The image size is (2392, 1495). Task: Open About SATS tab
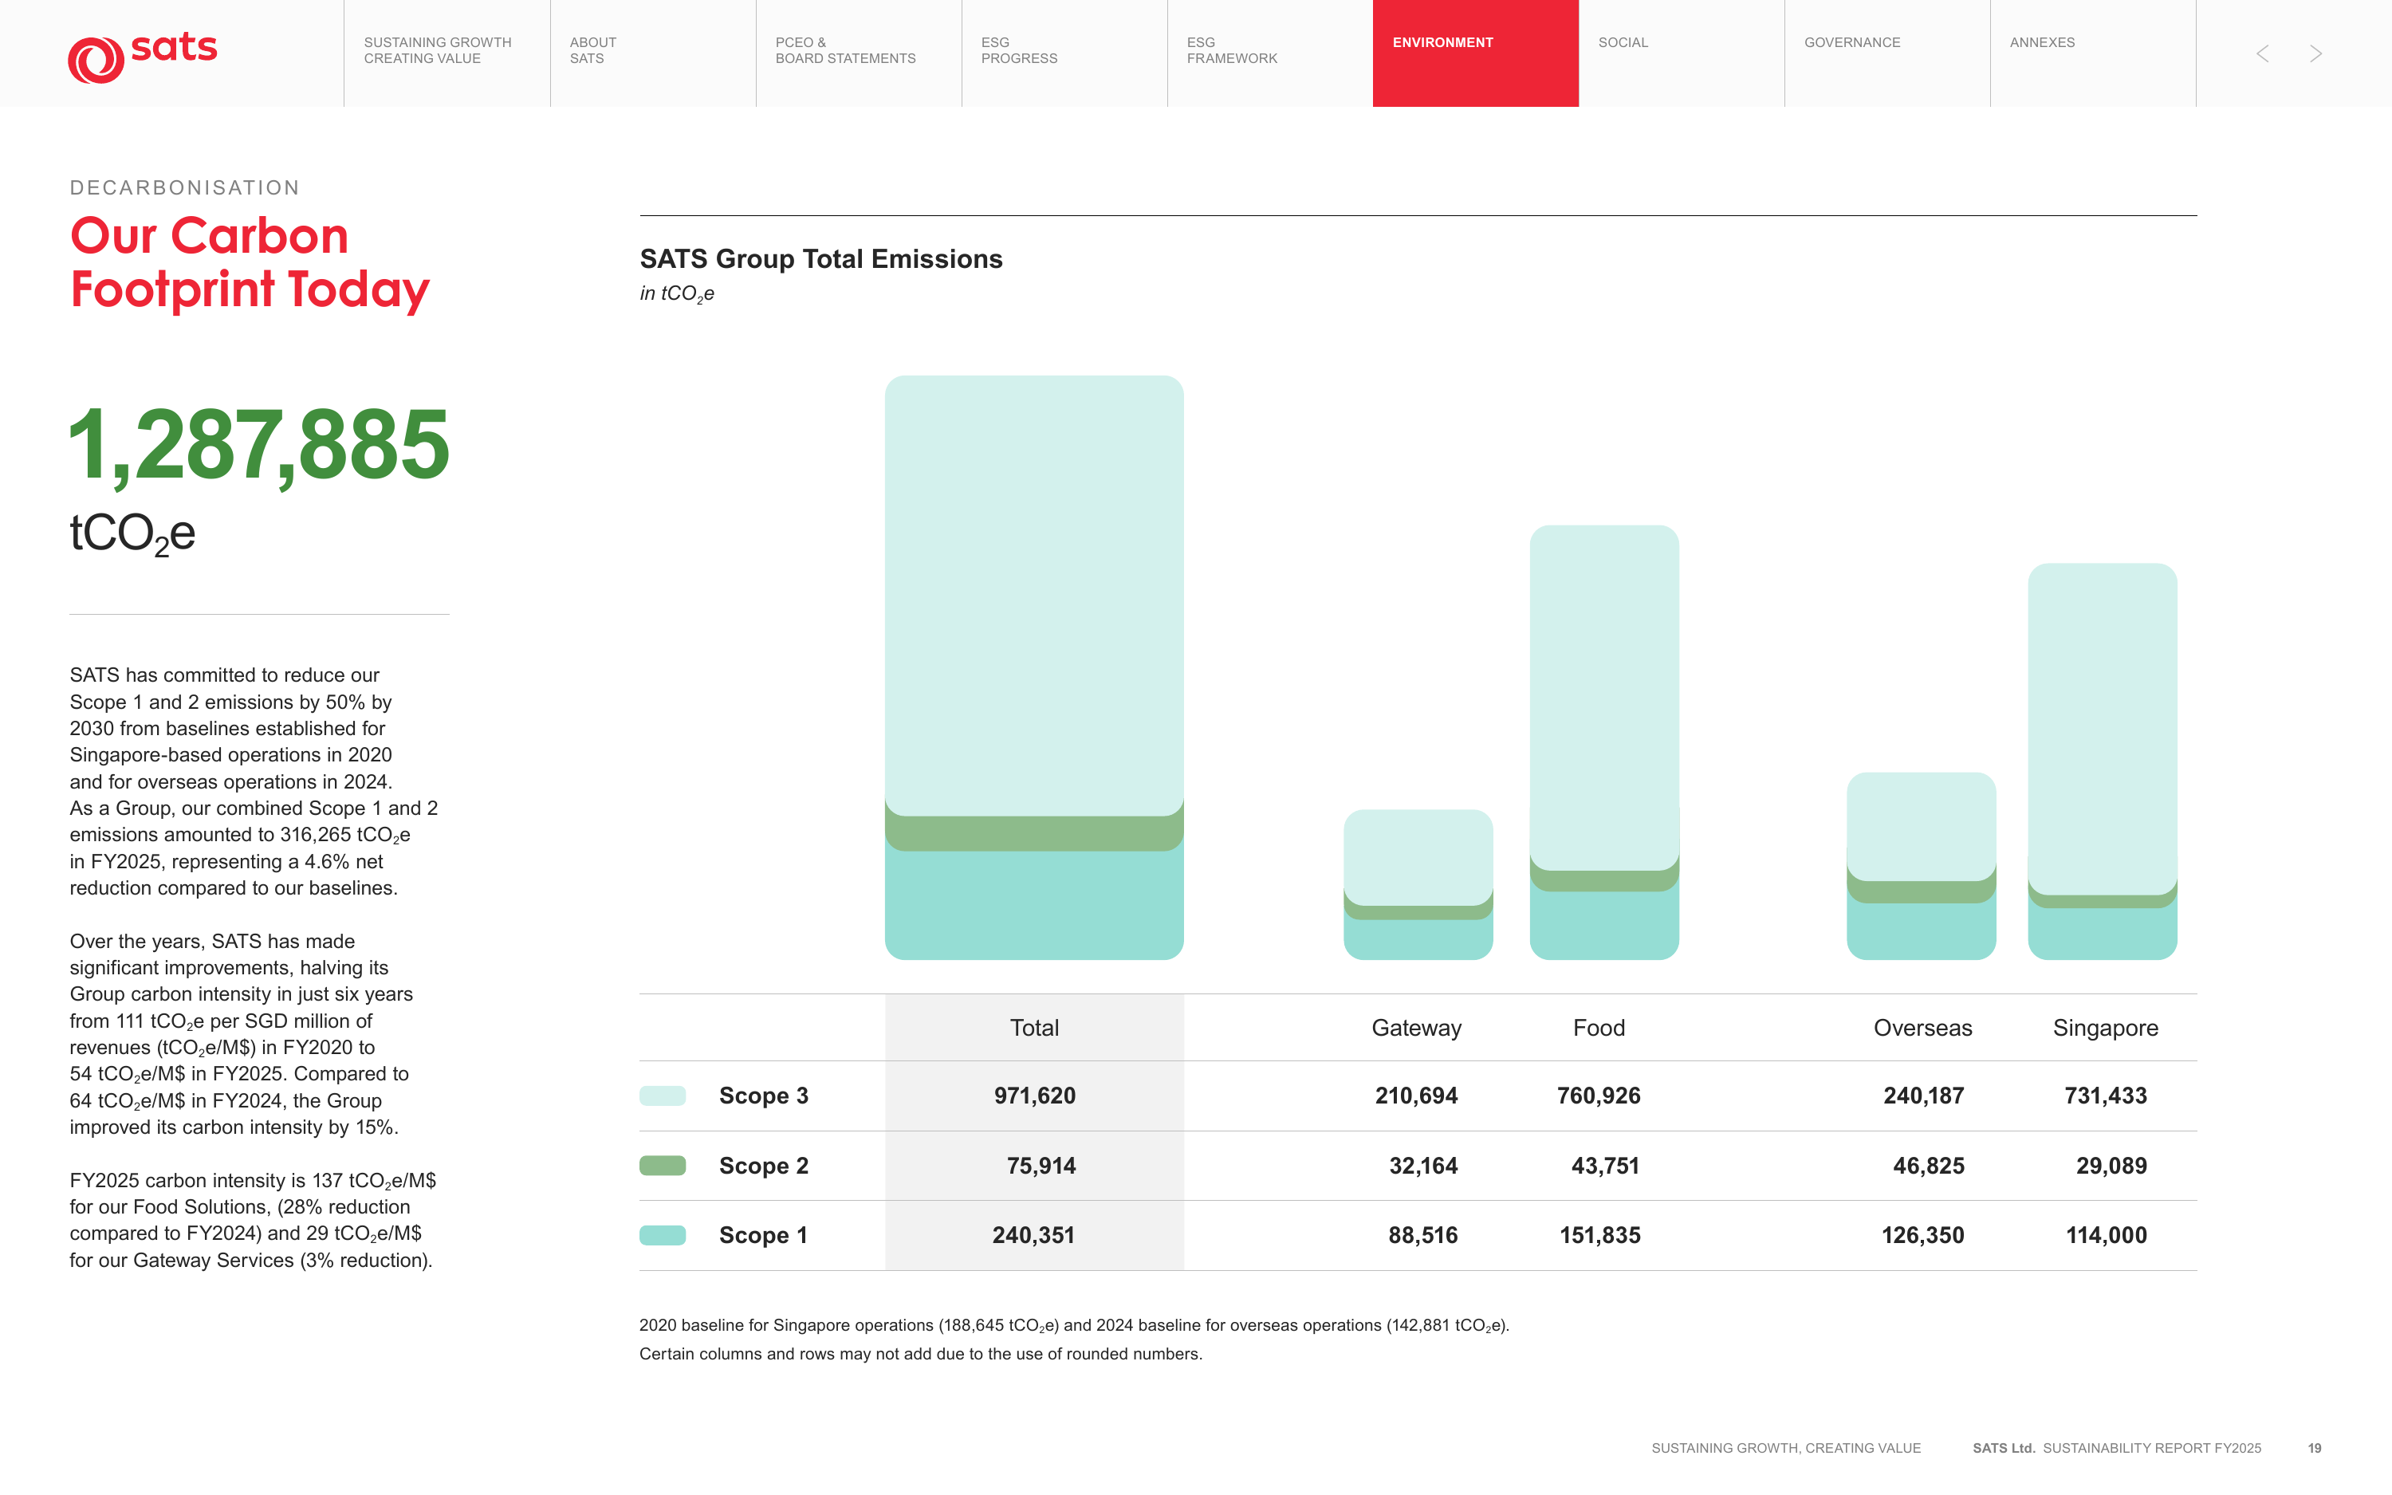tap(652, 53)
